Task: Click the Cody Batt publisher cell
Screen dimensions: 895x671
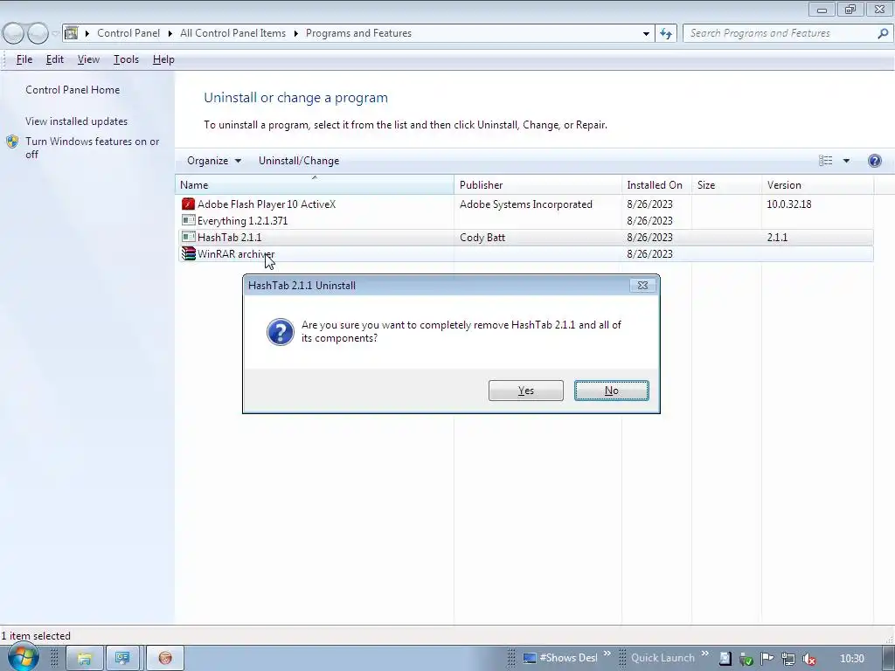Action: (482, 238)
